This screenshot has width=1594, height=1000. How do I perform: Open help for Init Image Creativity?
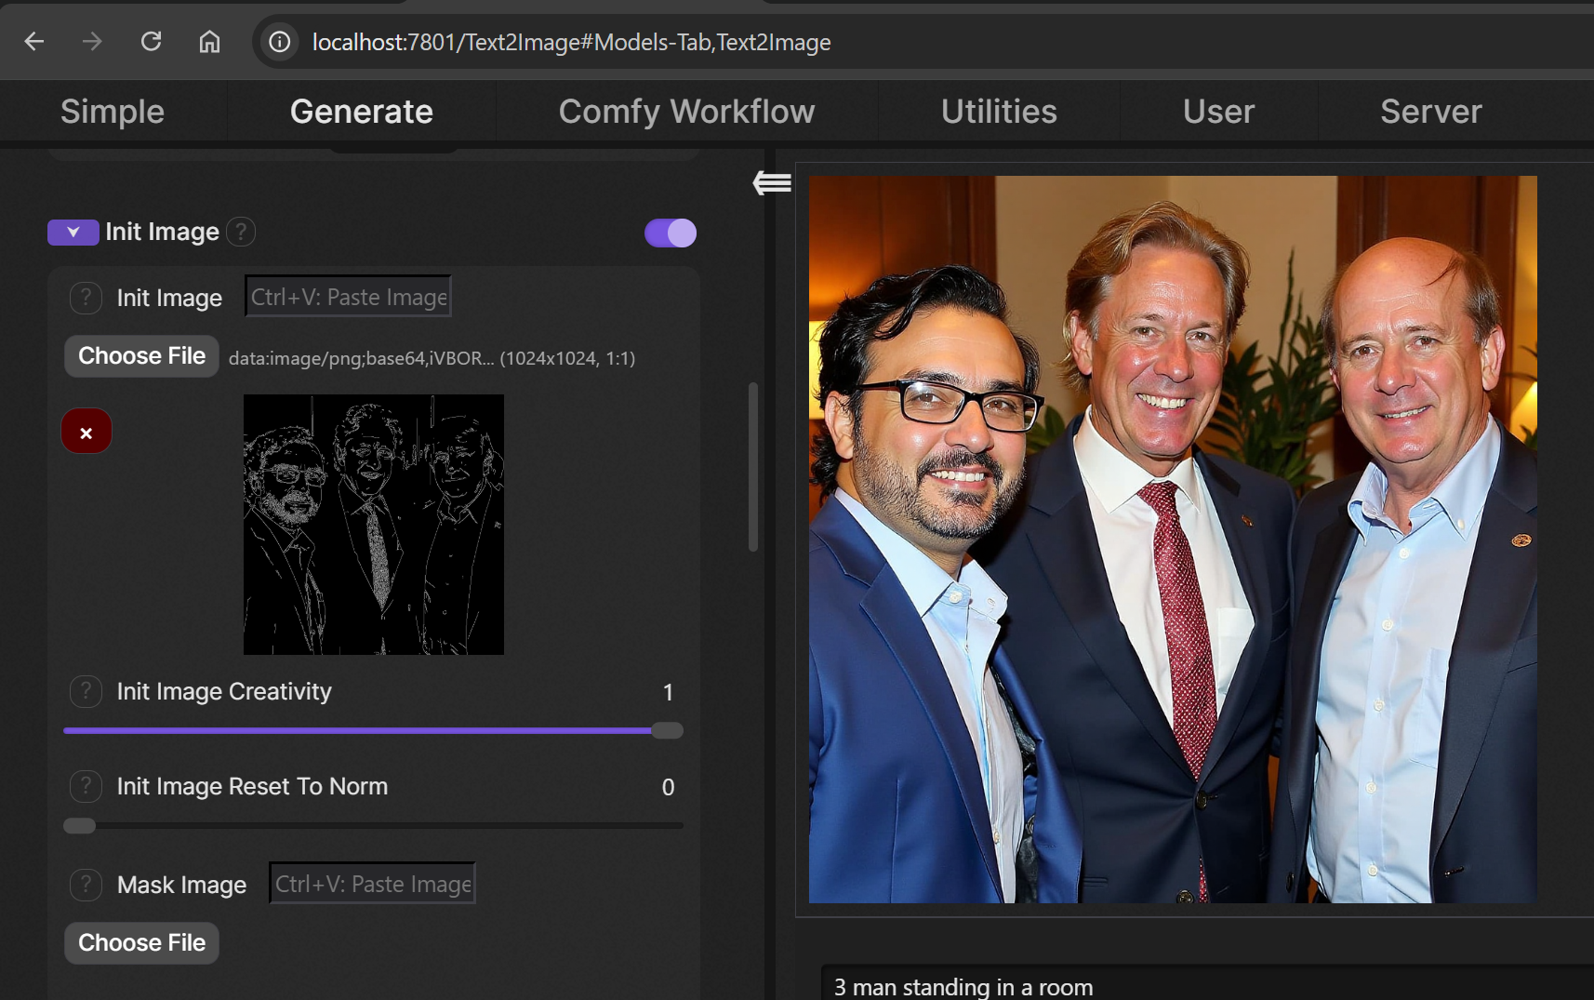pos(86,691)
